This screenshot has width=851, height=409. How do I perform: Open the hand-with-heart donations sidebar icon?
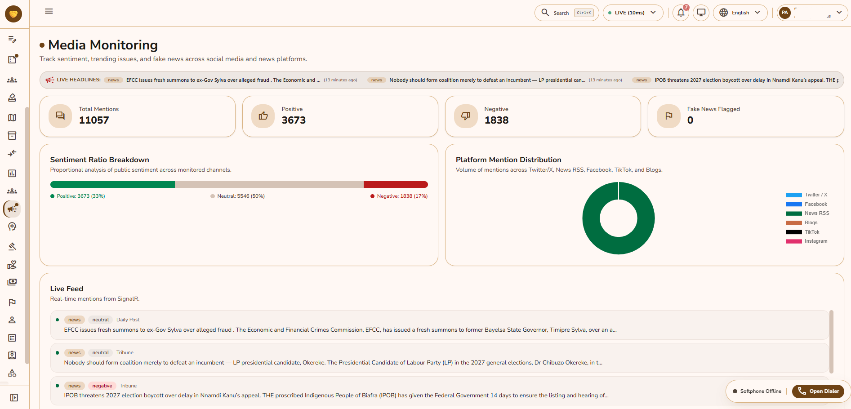click(12, 265)
